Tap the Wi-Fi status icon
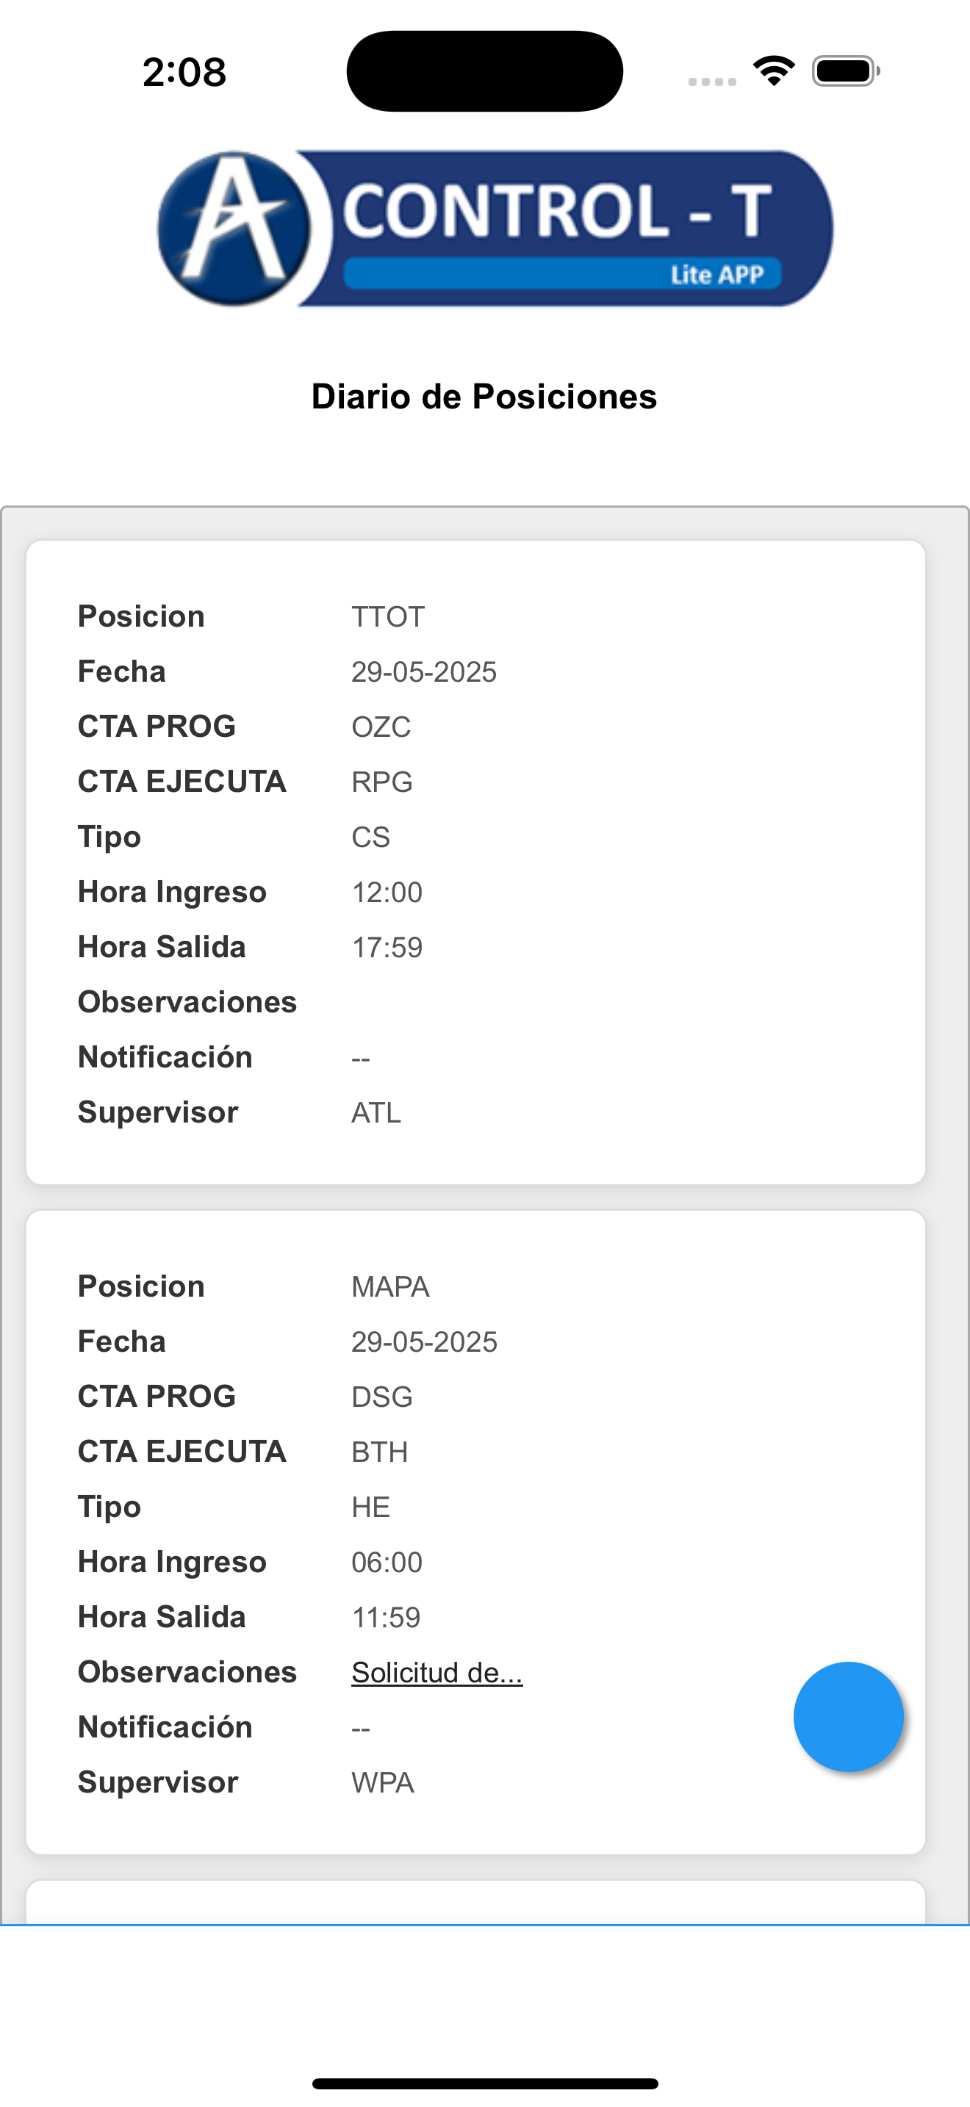970x2107 pixels. tap(774, 71)
